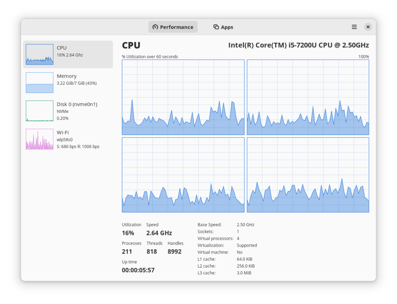Click the '3.22 GiB/7 GiB (43%)' memory text
The image size is (397, 304).
point(77,83)
